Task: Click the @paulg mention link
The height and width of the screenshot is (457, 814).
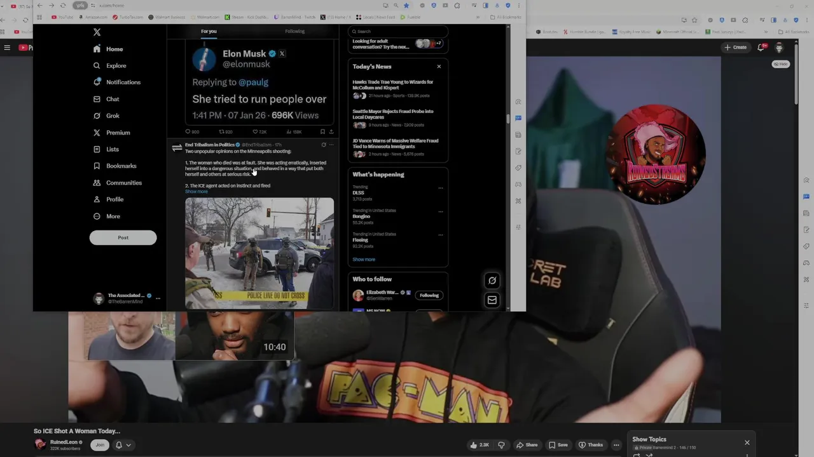Action: click(253, 83)
